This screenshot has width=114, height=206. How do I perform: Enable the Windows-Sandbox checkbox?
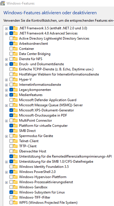(x=11, y=187)
